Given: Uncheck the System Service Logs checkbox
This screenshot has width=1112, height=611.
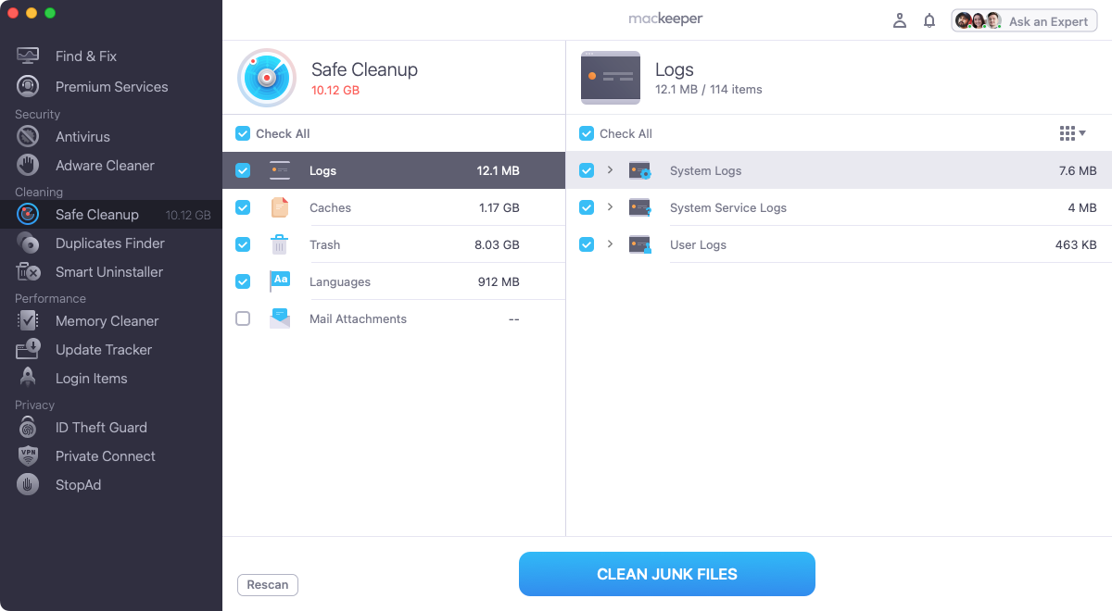Looking at the screenshot, I should tap(587, 207).
